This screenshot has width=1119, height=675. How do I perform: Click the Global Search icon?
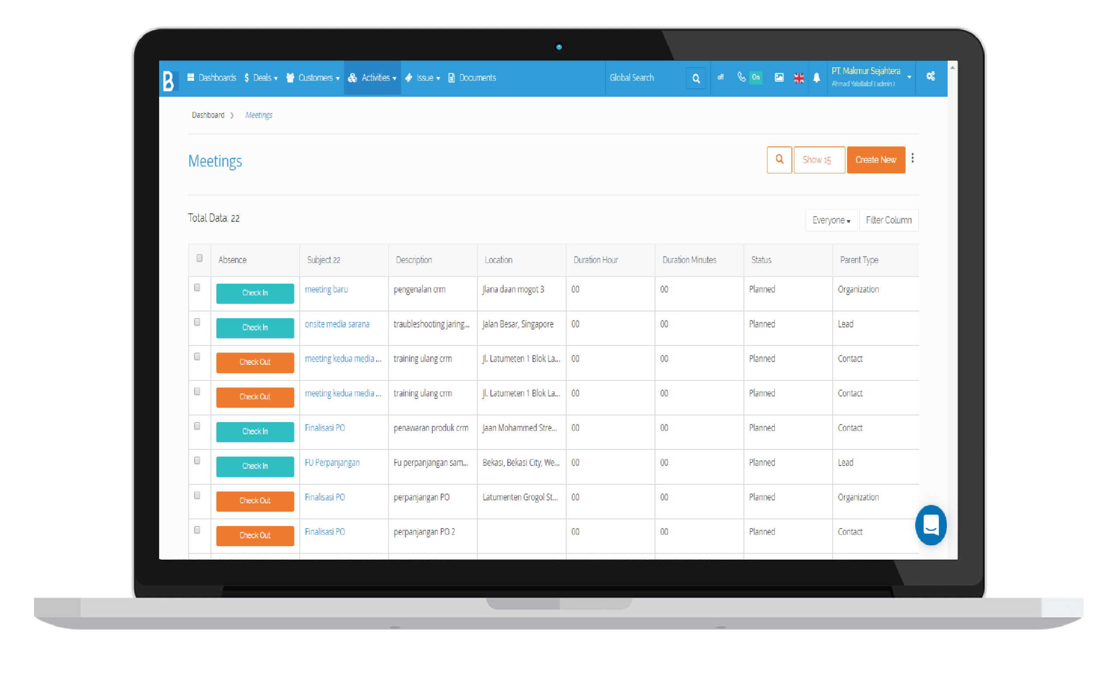tap(696, 77)
